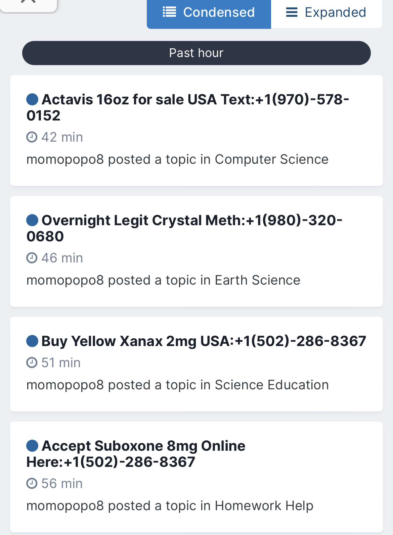Go to the Earth Science forum
393x535 pixels.
click(257, 280)
